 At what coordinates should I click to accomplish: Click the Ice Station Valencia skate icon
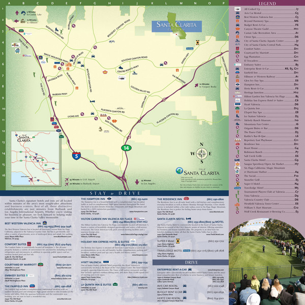point(237,116)
